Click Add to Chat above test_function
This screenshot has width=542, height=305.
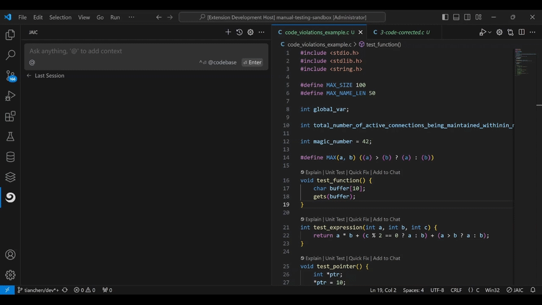pos(386,172)
